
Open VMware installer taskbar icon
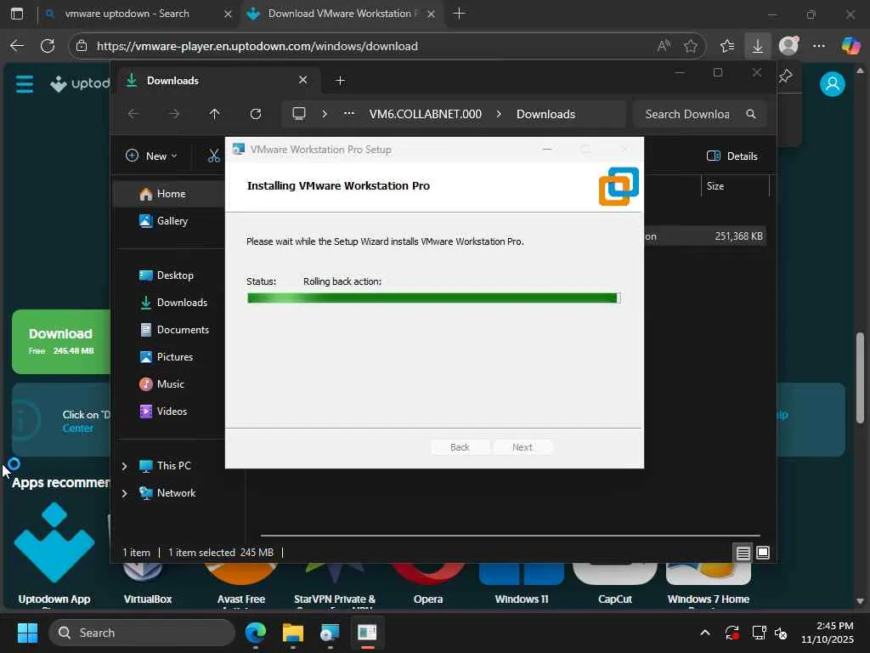pos(330,633)
